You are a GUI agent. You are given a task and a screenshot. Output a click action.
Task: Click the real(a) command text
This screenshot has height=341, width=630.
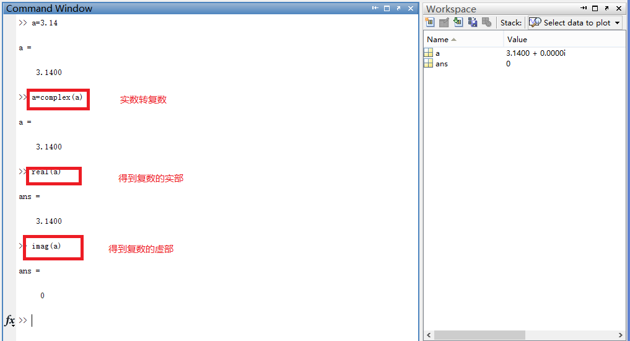(x=46, y=172)
